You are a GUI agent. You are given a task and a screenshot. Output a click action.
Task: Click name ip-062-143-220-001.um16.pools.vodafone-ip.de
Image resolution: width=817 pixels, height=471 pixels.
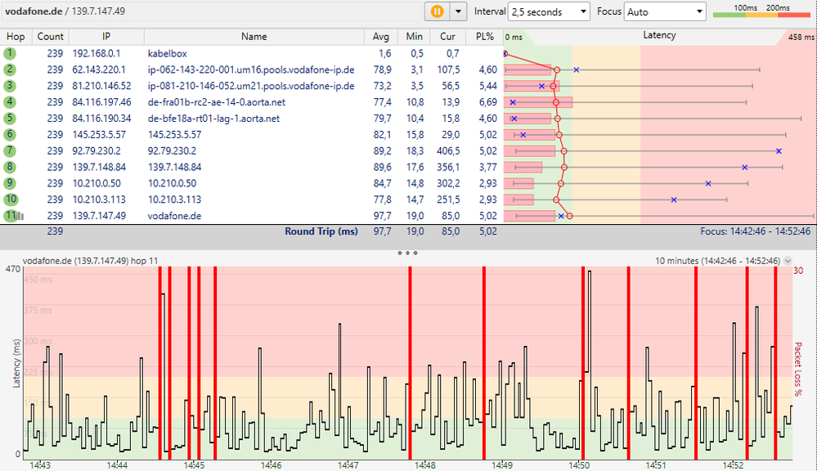[x=251, y=70]
